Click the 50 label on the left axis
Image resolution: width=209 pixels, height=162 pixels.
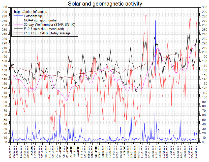(5, 120)
